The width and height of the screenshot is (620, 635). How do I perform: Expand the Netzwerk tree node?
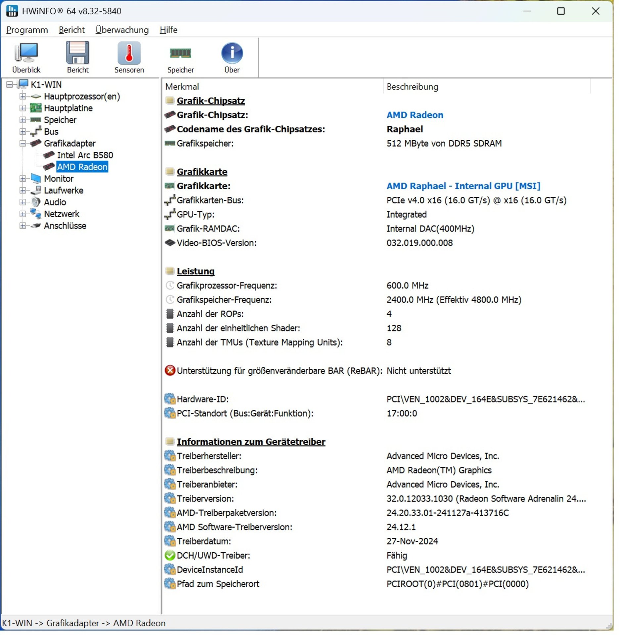[x=23, y=214]
